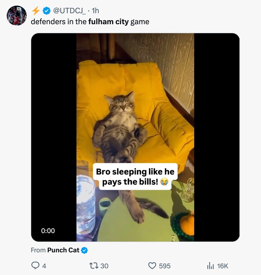
Task: Click the tweet text about fulham city
Action: [90, 22]
